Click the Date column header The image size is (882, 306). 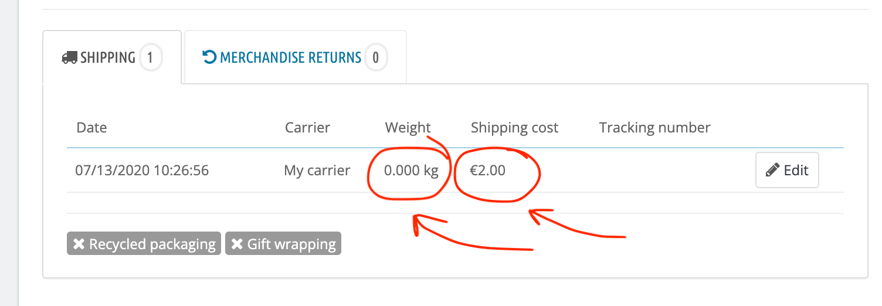91,127
